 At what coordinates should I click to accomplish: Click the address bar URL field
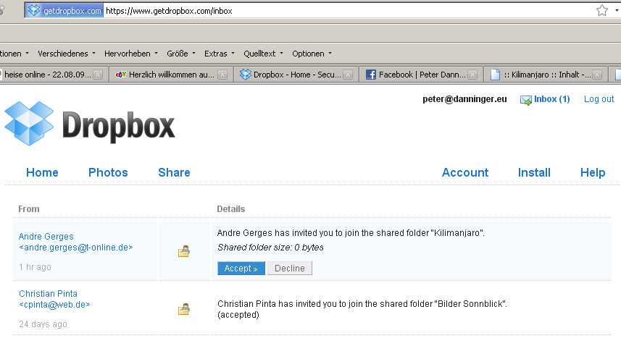coord(349,11)
